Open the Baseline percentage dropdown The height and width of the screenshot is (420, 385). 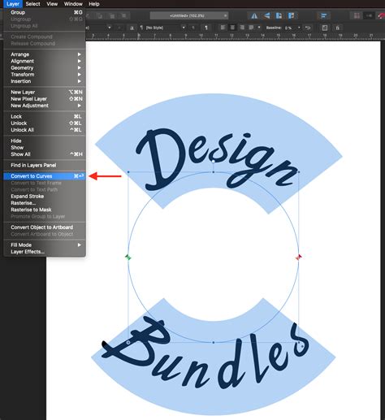point(299,28)
